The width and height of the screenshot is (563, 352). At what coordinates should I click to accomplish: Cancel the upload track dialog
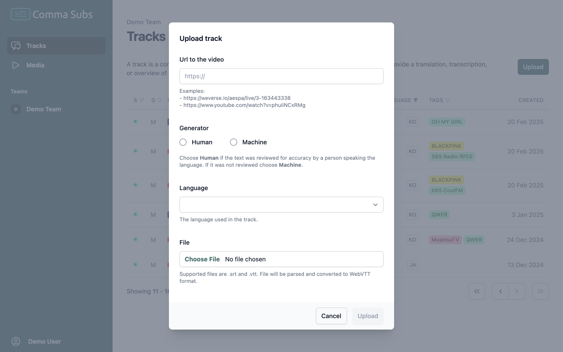pyautogui.click(x=331, y=316)
